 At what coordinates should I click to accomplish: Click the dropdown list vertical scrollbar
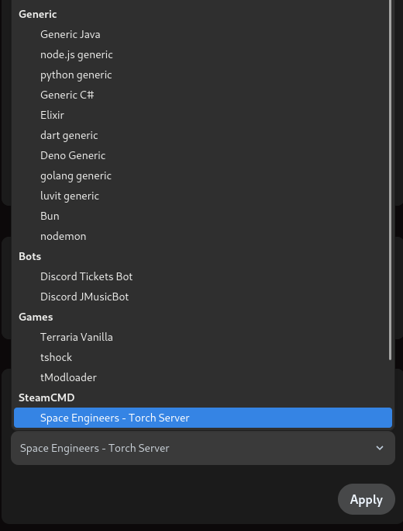[390, 180]
